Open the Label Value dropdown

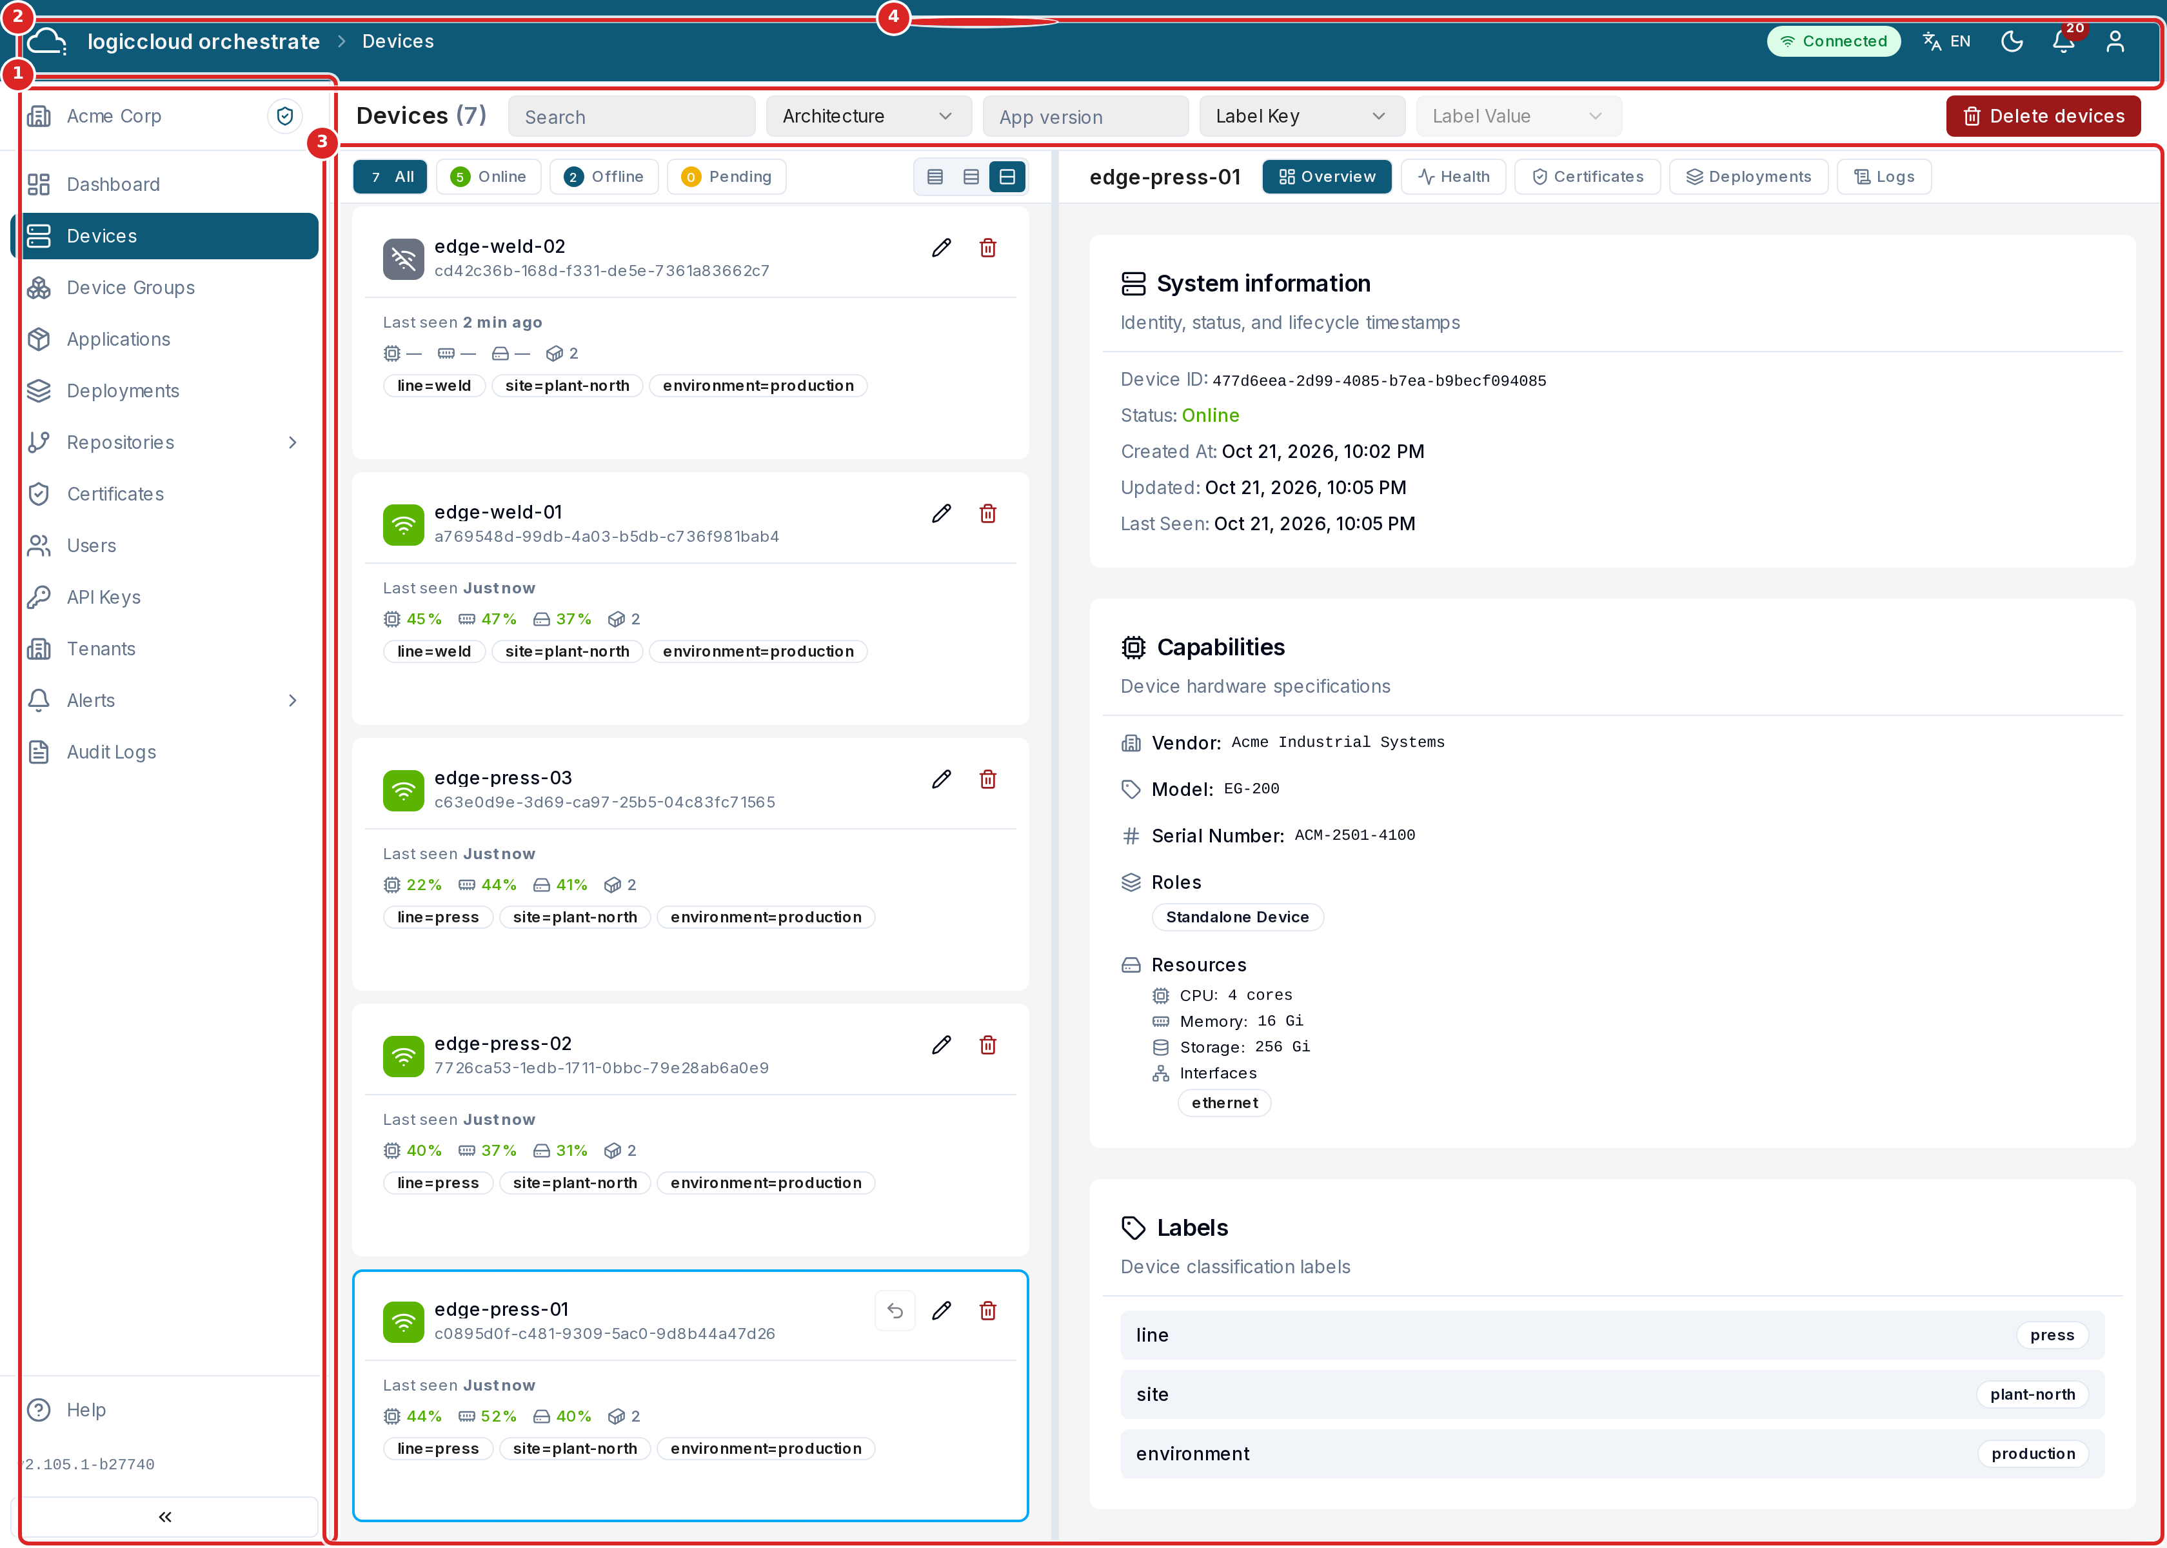(1518, 116)
